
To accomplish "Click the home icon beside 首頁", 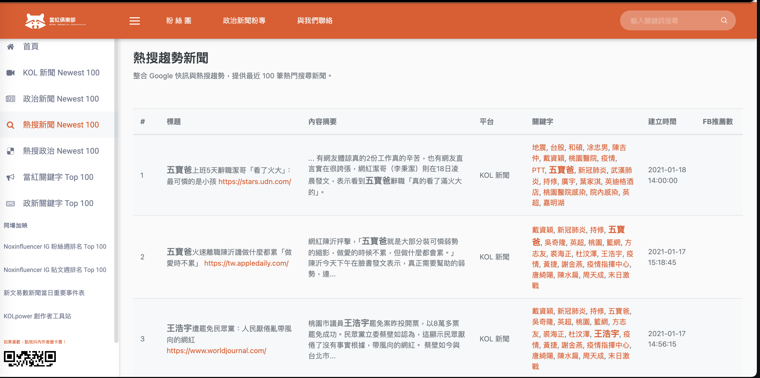I will coord(11,47).
